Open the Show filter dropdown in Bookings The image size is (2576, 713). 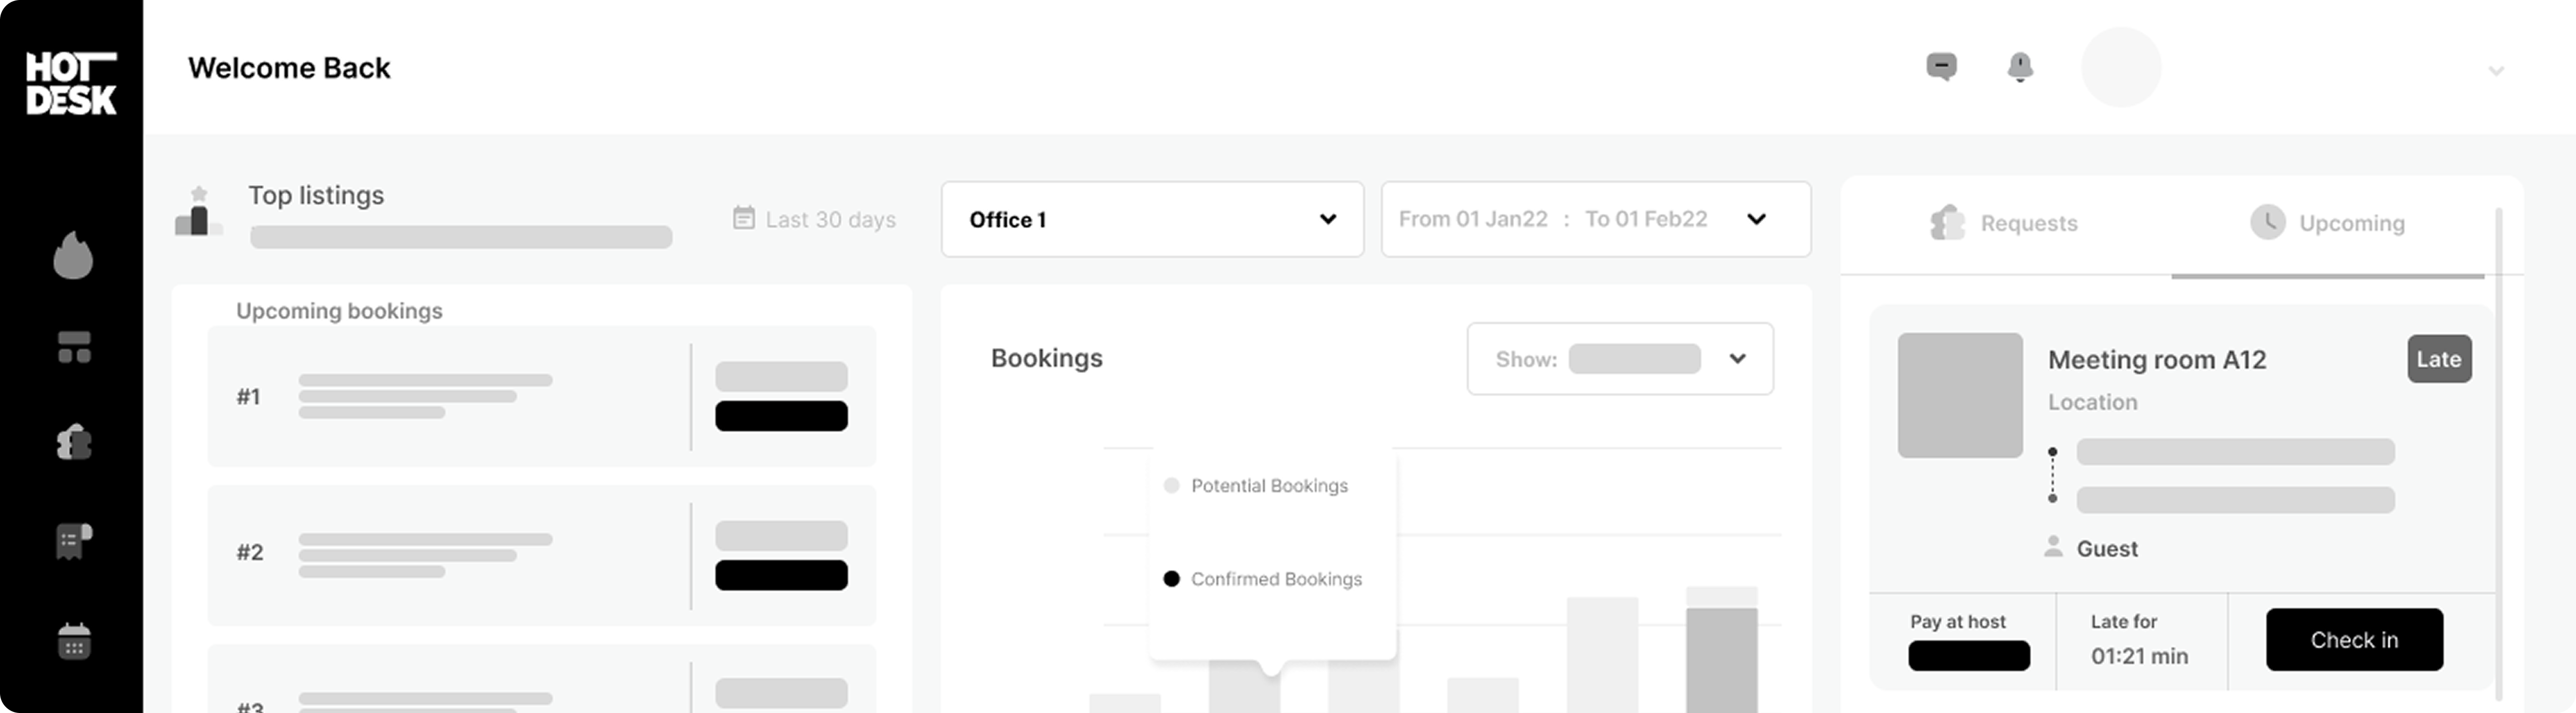point(1620,358)
